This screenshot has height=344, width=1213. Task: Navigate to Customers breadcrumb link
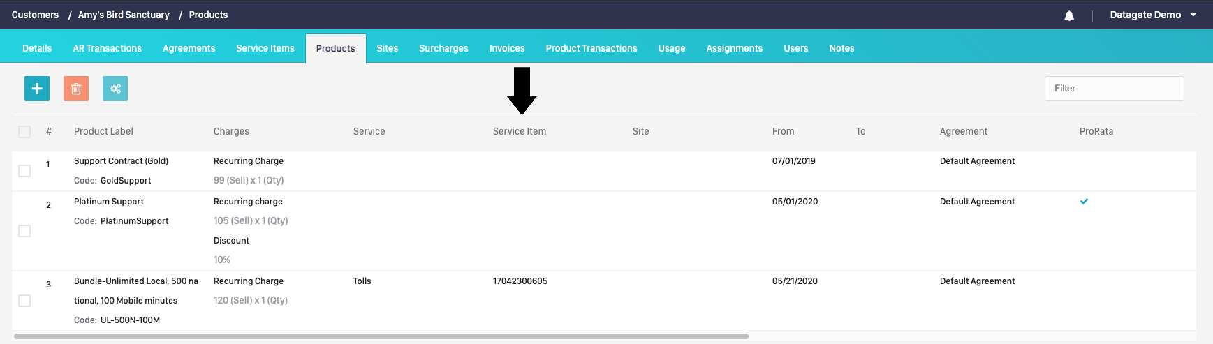pyautogui.click(x=36, y=15)
